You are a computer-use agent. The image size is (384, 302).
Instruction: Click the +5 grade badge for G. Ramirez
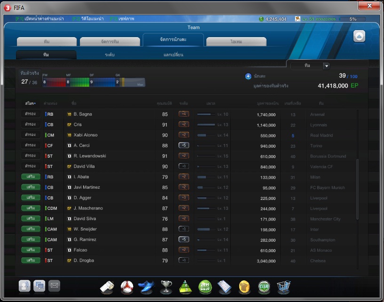tap(184, 239)
